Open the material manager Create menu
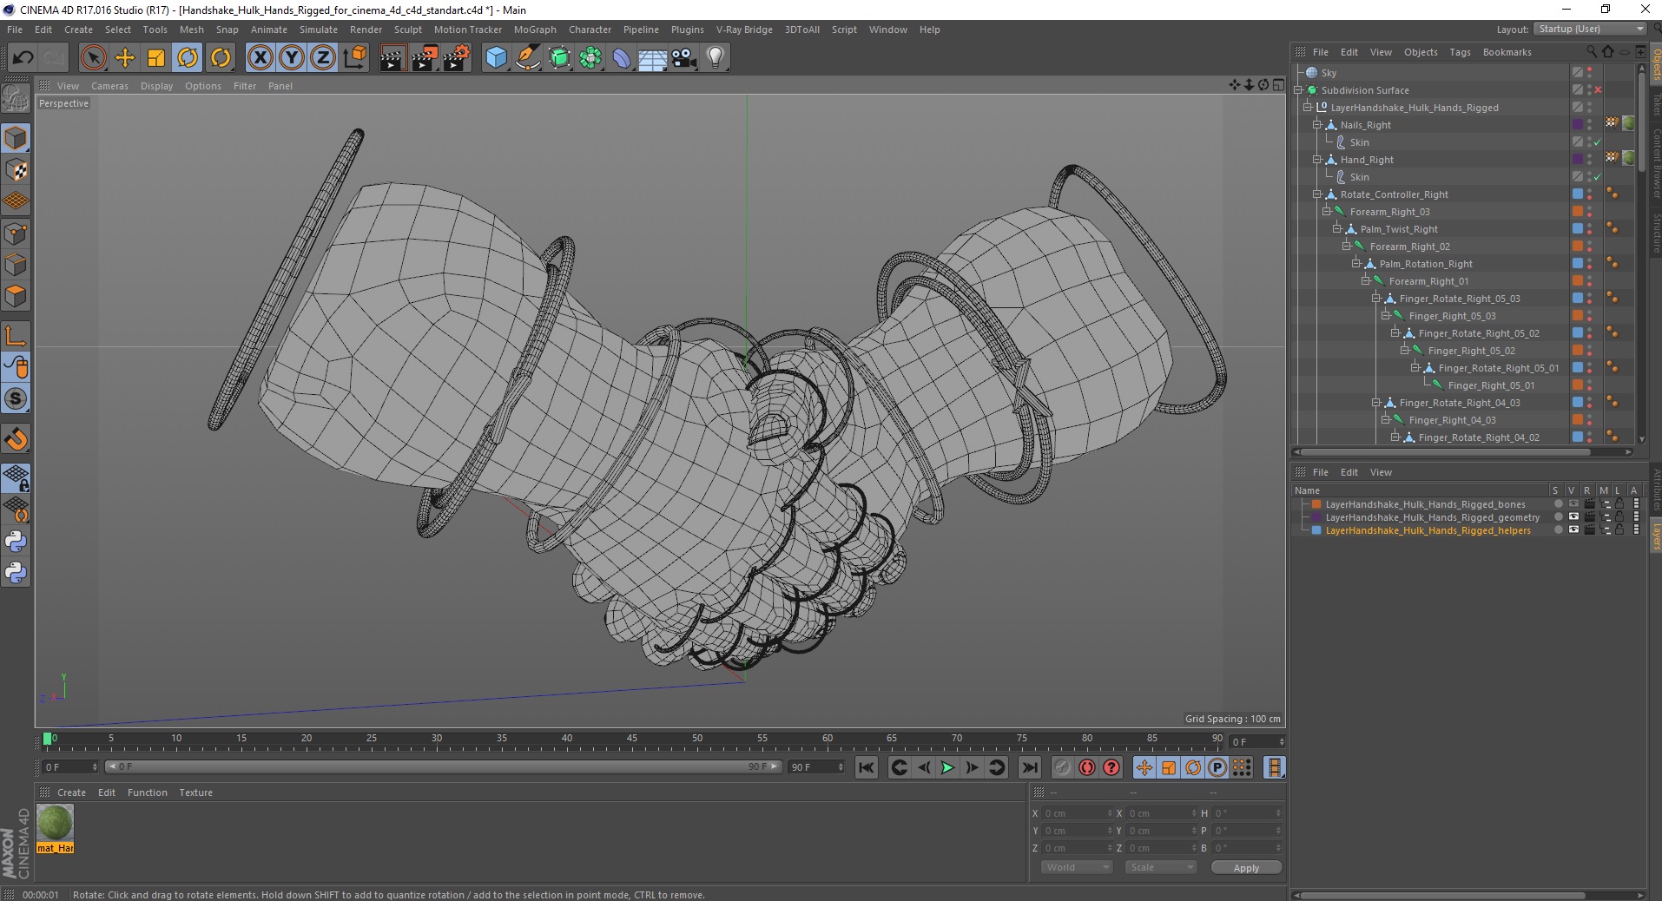The image size is (1662, 901). (x=71, y=792)
